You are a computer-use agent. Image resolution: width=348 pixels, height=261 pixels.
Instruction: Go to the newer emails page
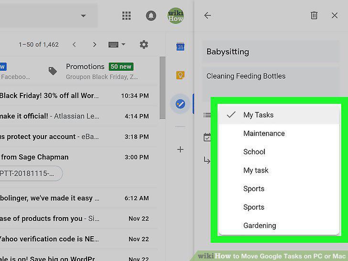[74, 44]
